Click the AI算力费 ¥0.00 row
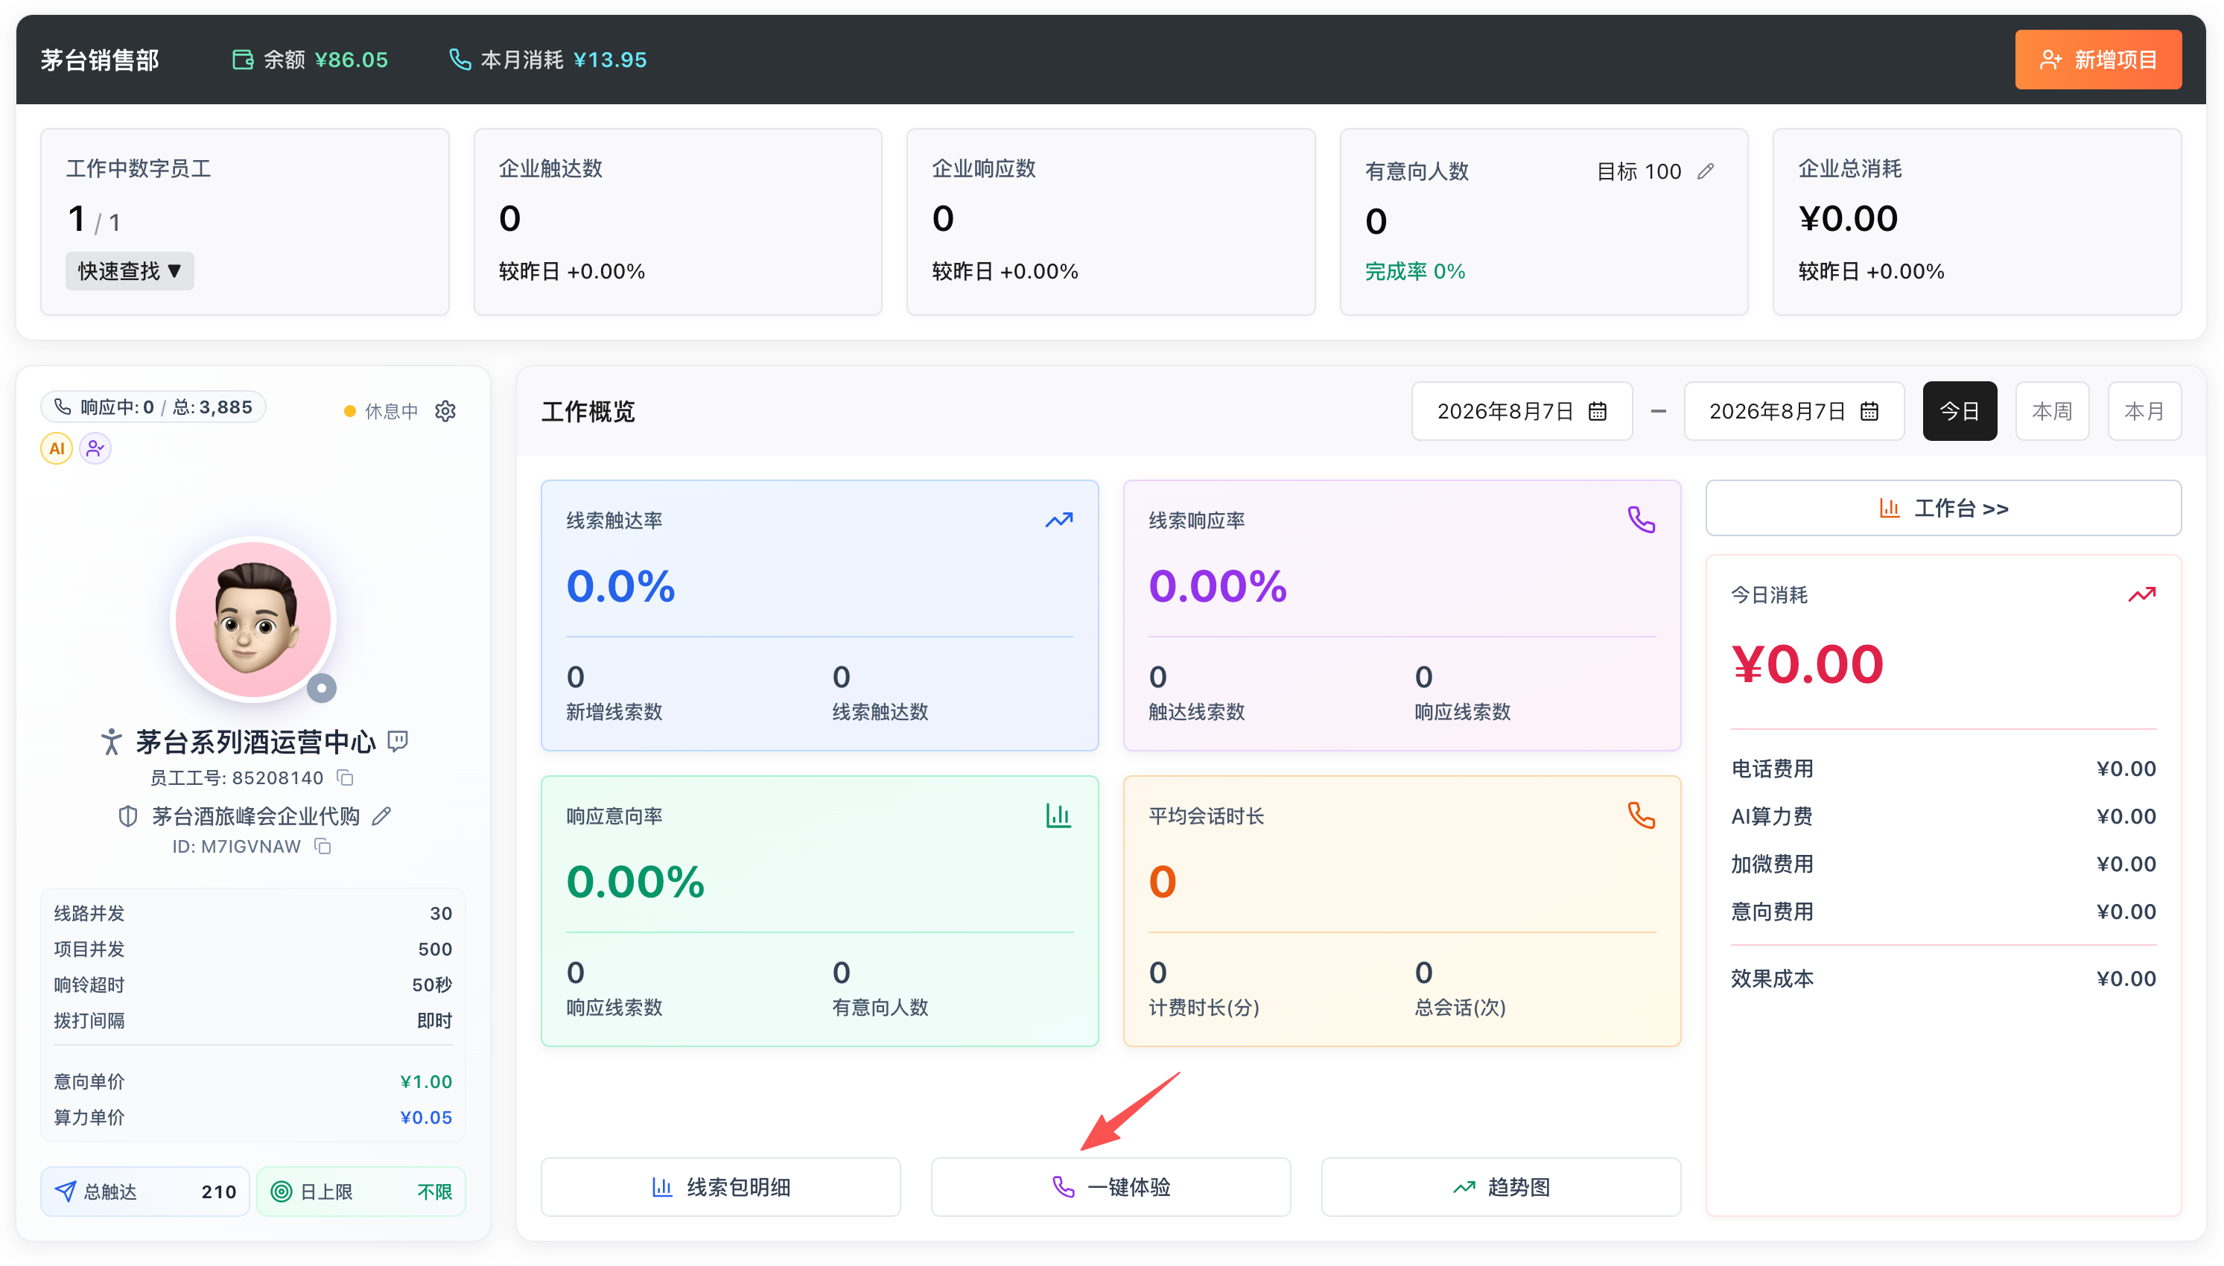2224x1266 pixels. (1942, 816)
